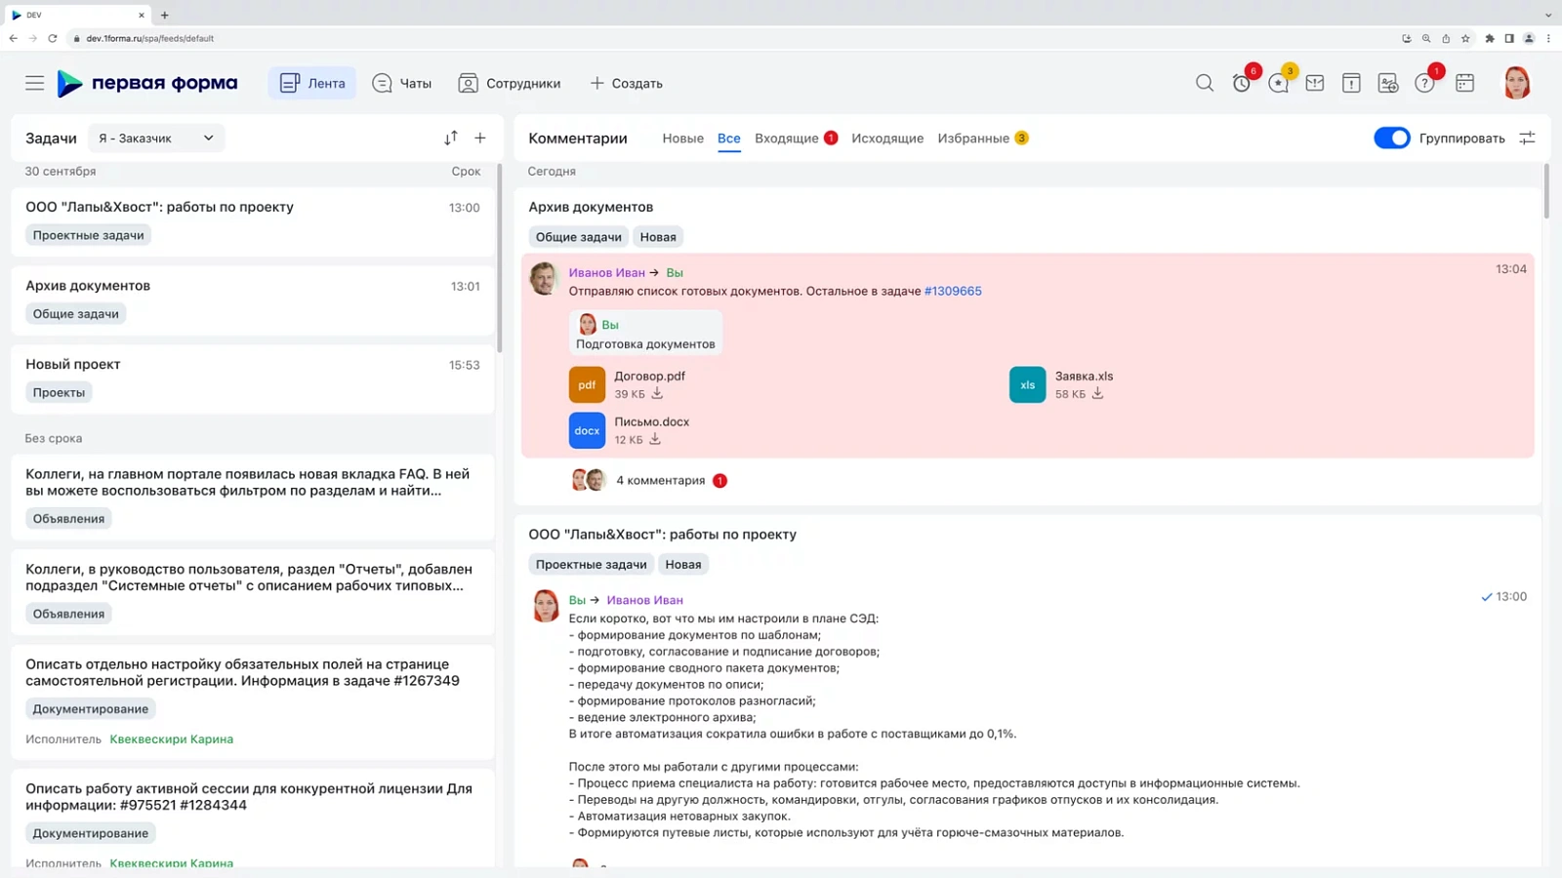Open the Создать menu
This screenshot has height=878, width=1562.
[626, 83]
